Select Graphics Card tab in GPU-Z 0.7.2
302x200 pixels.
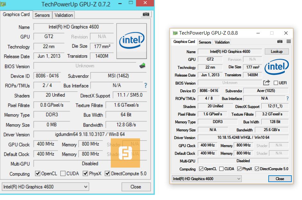(16, 14)
